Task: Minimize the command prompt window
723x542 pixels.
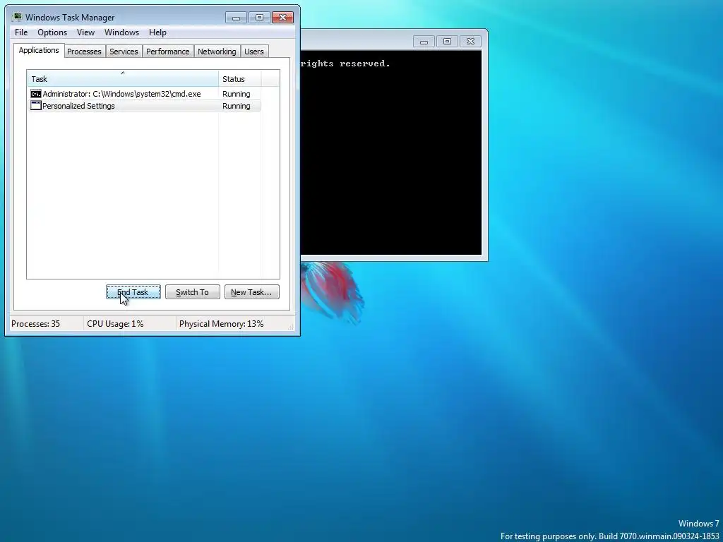Action: coord(424,42)
